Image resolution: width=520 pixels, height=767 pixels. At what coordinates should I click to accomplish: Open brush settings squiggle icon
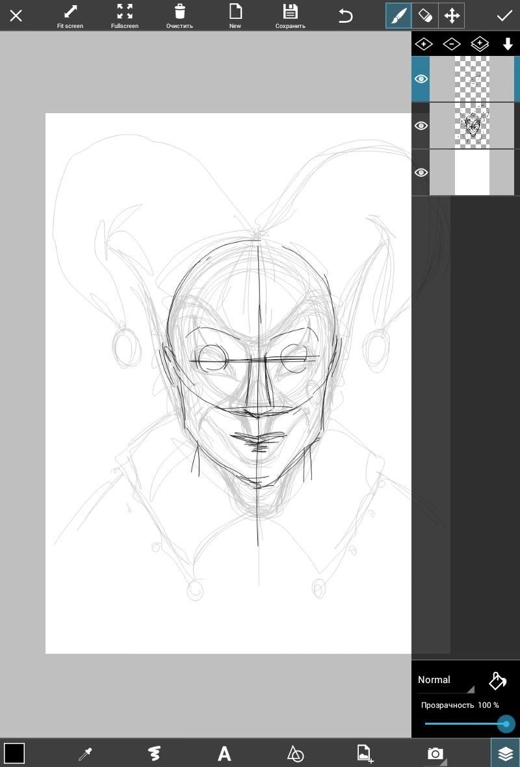[155, 753]
